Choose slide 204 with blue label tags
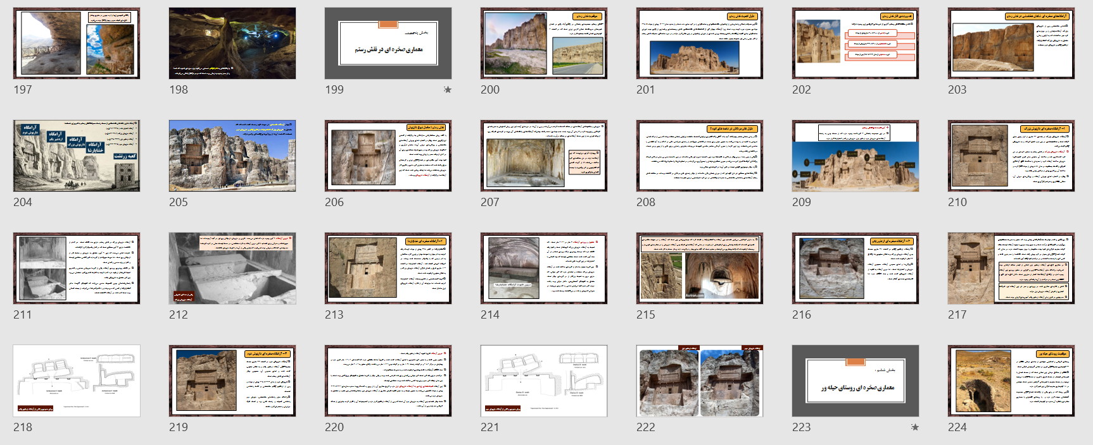The image size is (1093, 445). coord(77,156)
